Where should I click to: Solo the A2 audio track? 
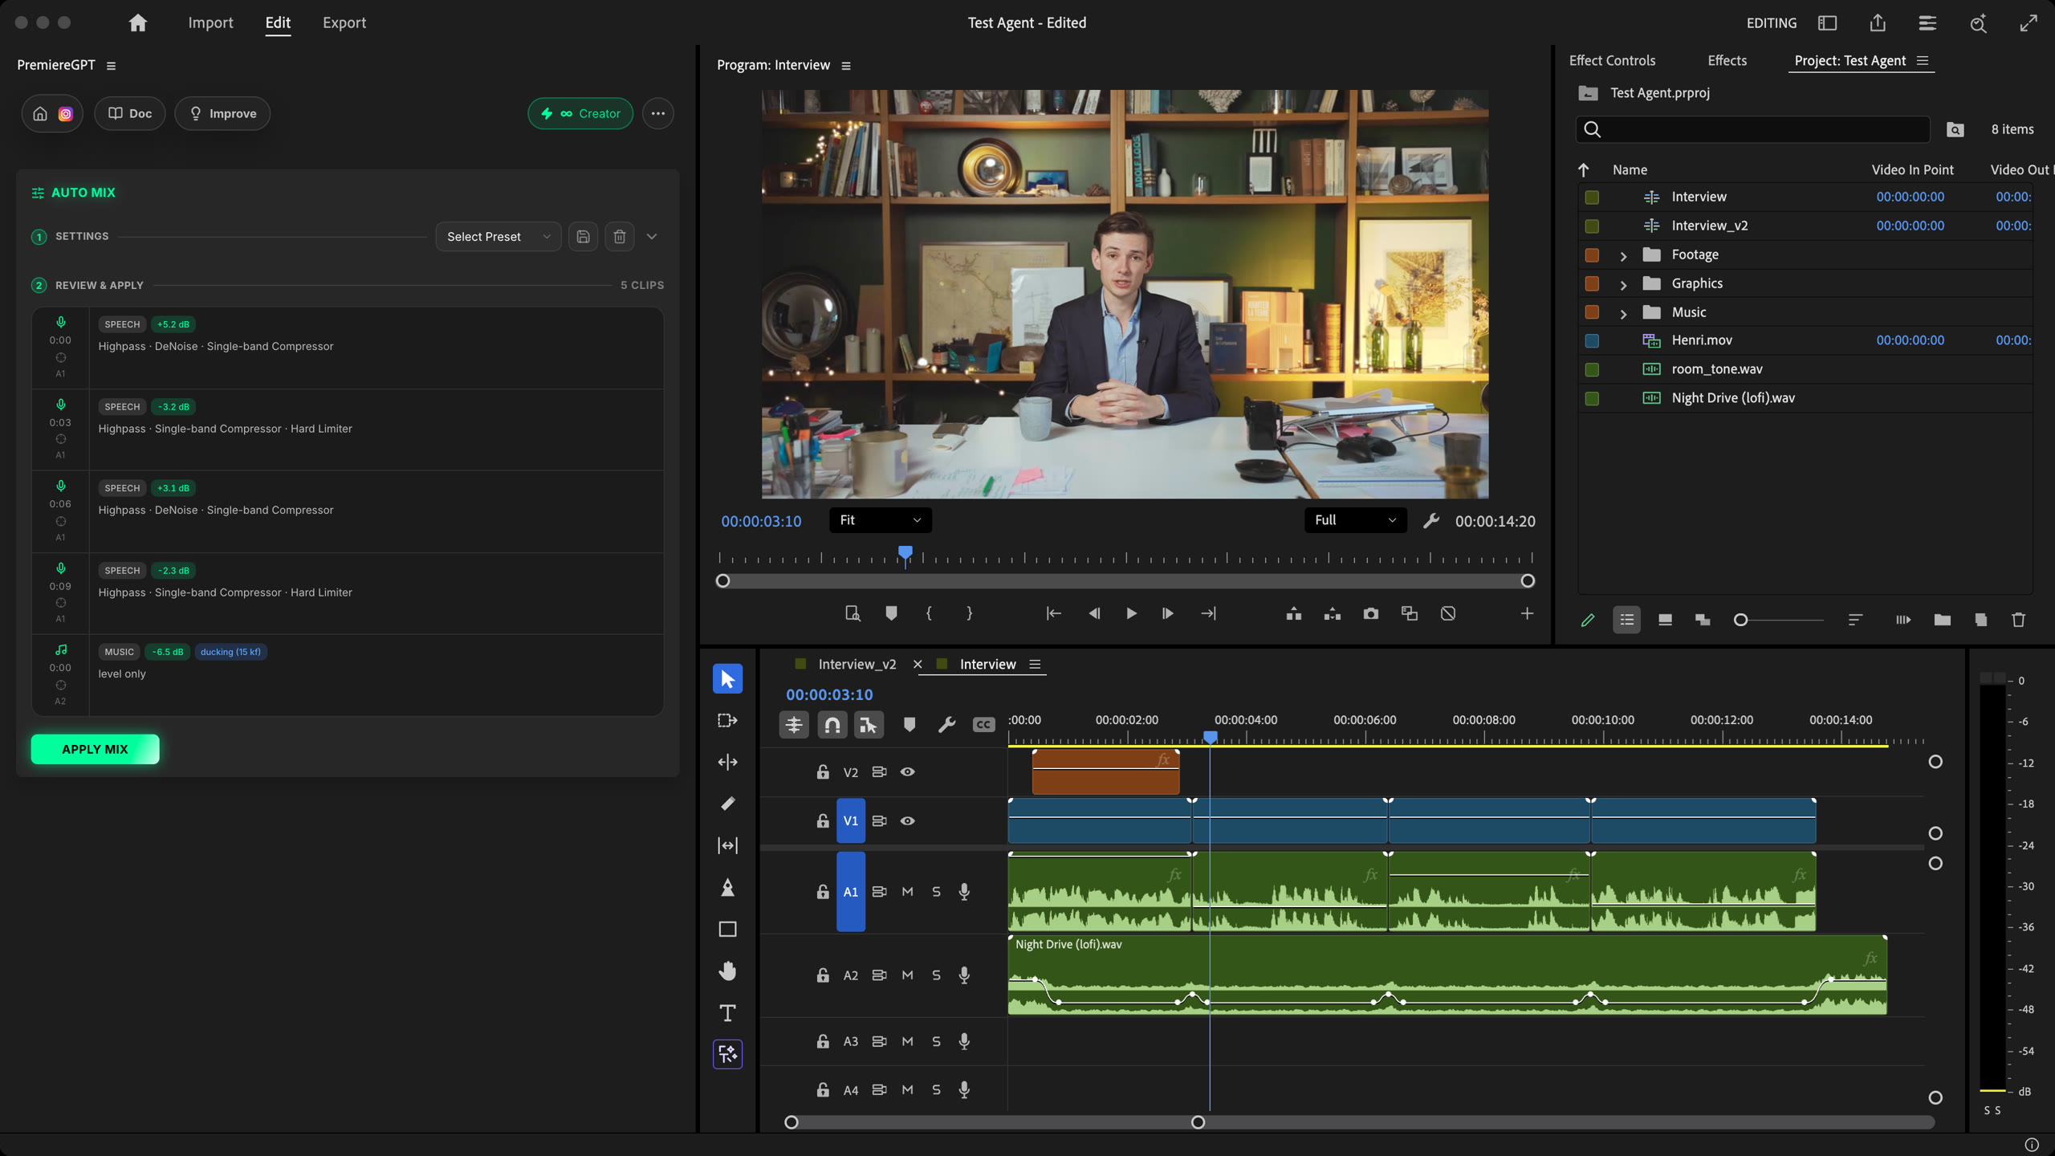coord(936,975)
